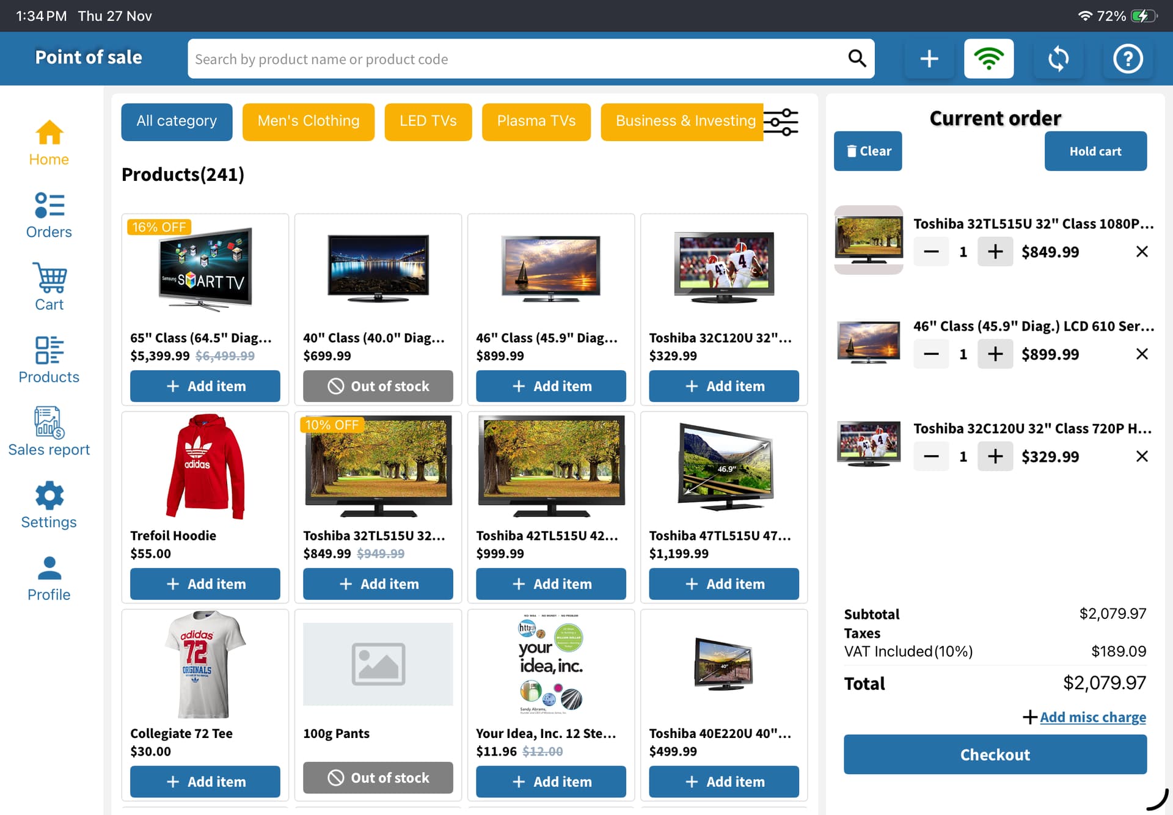Open the help question mark icon

coord(1127,59)
